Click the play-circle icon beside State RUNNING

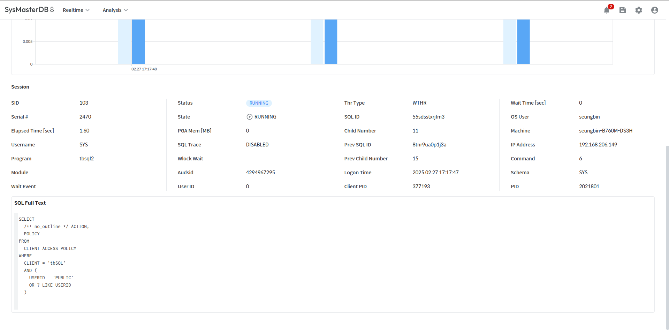click(x=250, y=117)
